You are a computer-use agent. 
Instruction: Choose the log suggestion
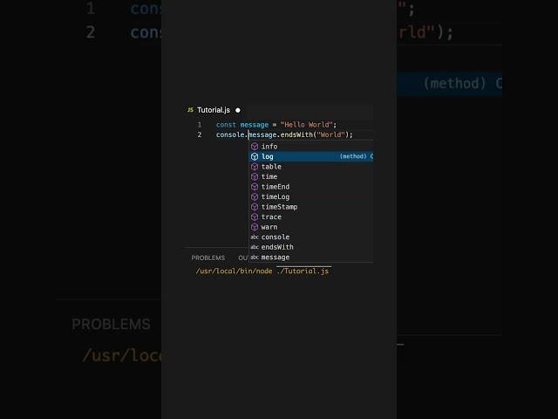[310, 156]
